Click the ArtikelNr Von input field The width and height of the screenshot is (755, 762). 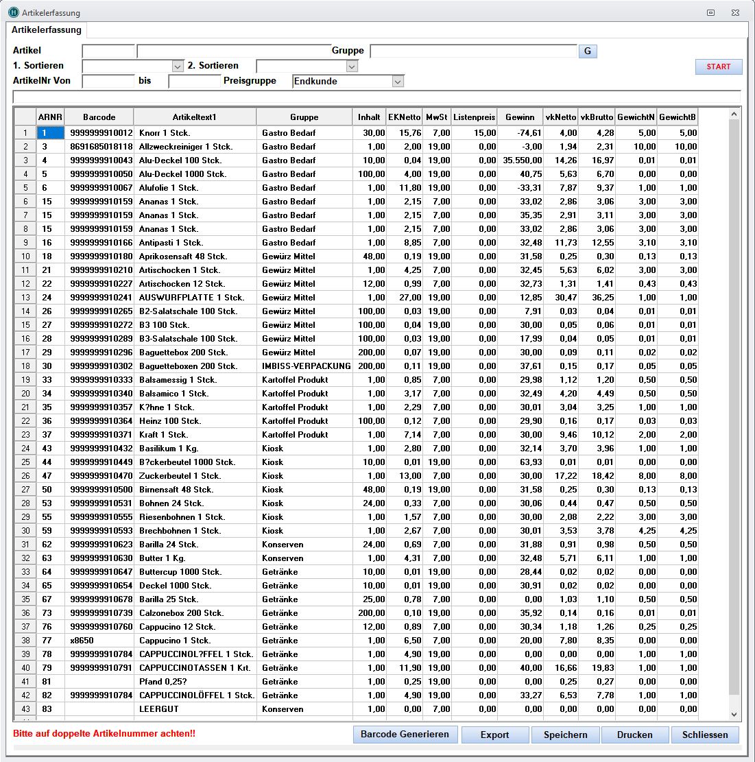(x=108, y=82)
